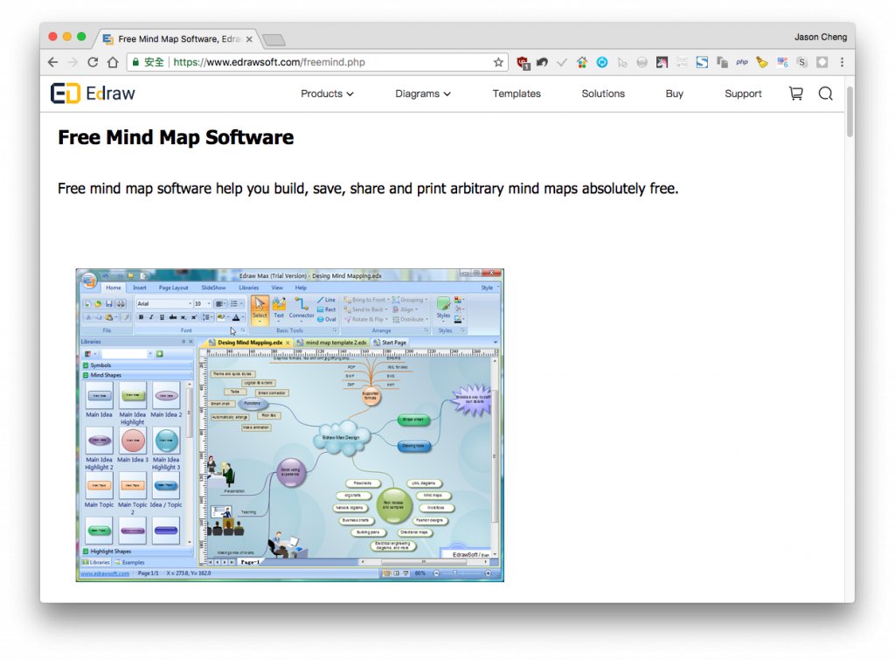Bookmark this page with the star

pyautogui.click(x=498, y=62)
